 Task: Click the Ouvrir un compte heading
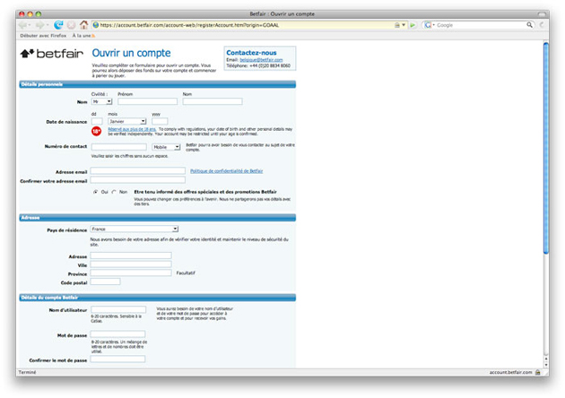tap(131, 53)
